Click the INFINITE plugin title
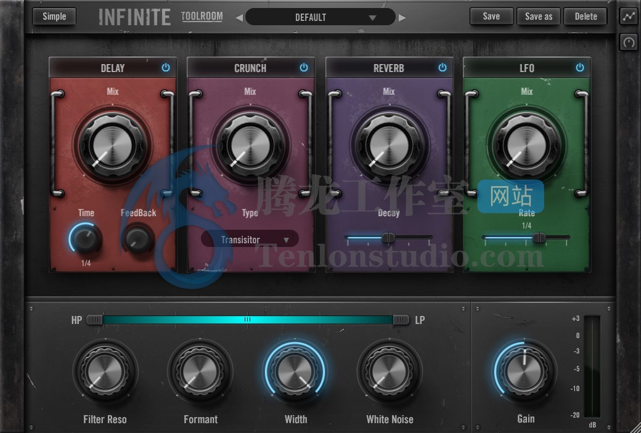 [134, 17]
